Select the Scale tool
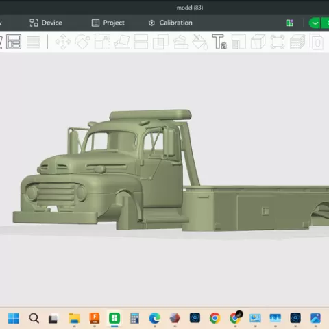Image resolution: width=329 pixels, height=329 pixels. [102, 42]
